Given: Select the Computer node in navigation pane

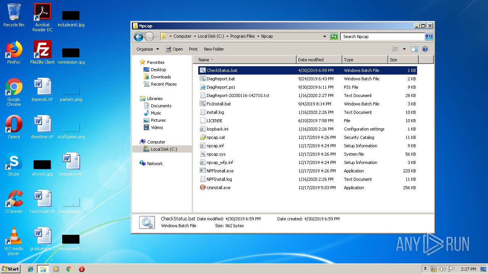Looking at the screenshot, I should (156, 142).
